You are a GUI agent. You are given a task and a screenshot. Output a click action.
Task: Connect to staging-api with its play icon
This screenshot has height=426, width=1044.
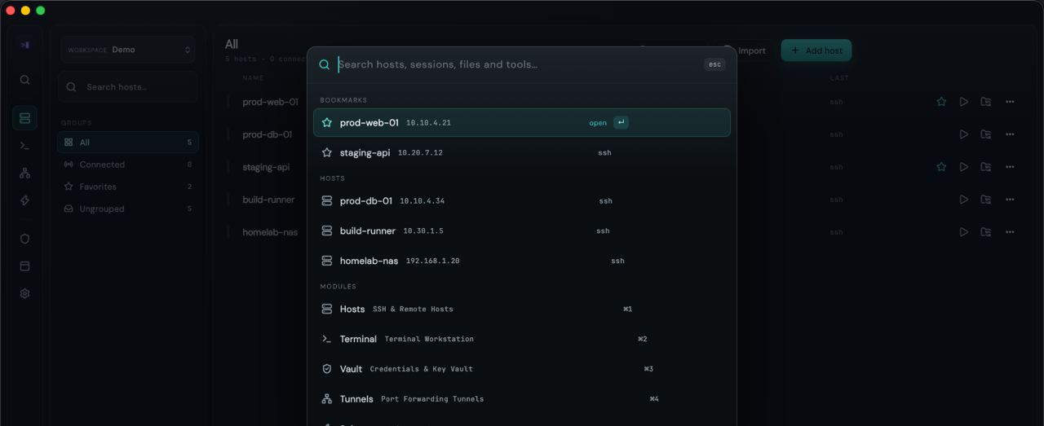[964, 167]
